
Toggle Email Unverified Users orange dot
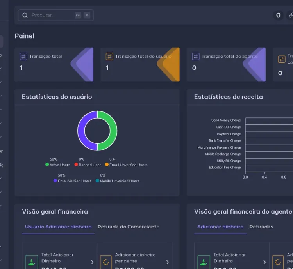(x=107, y=165)
